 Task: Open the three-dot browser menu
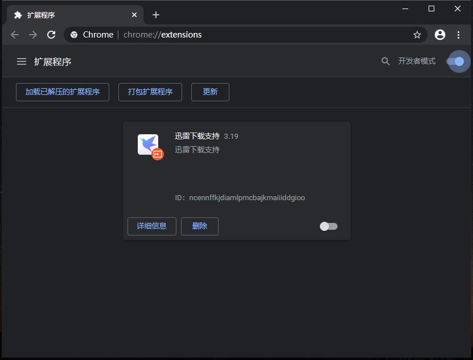[459, 35]
